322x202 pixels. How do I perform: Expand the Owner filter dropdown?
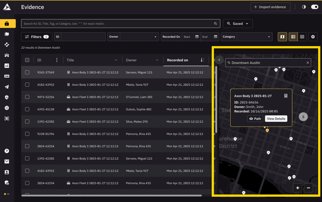155,37
